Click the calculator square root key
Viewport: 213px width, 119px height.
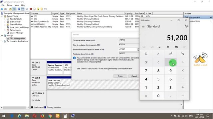158,54
